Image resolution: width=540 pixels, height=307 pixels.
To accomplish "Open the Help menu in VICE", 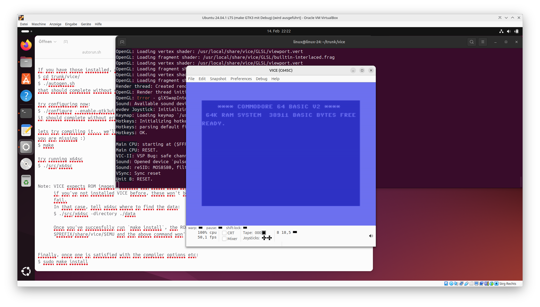I will pyautogui.click(x=275, y=79).
